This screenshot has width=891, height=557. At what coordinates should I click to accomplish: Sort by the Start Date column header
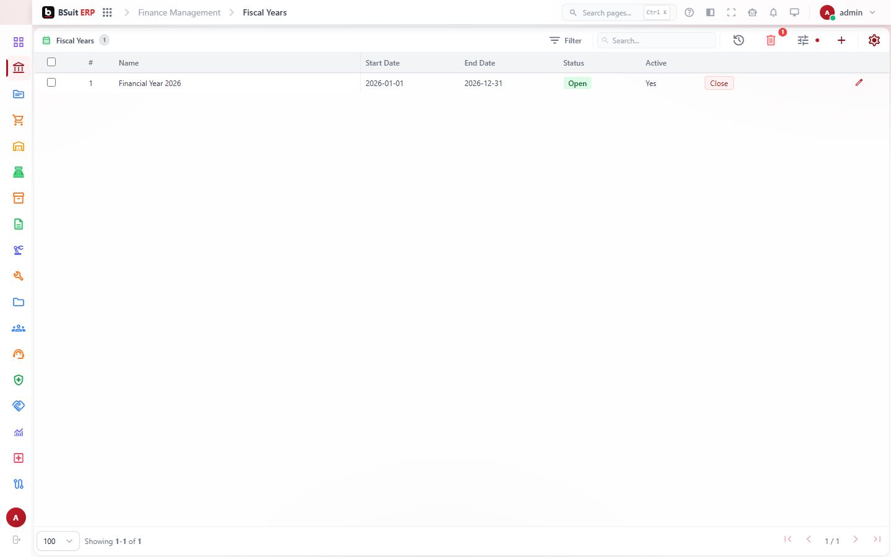click(382, 63)
